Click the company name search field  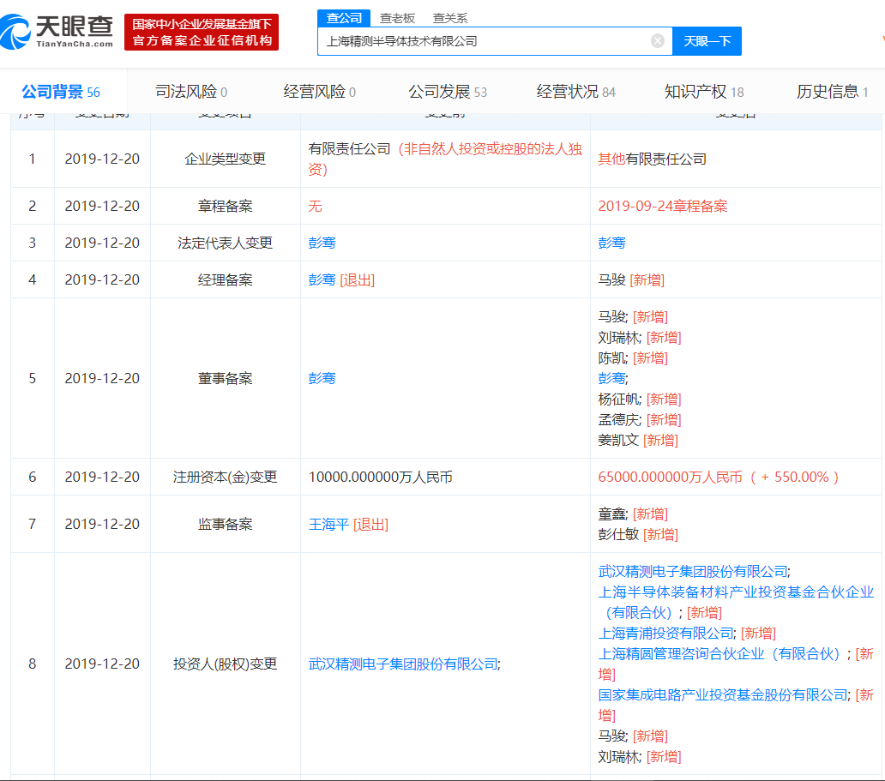coord(485,41)
